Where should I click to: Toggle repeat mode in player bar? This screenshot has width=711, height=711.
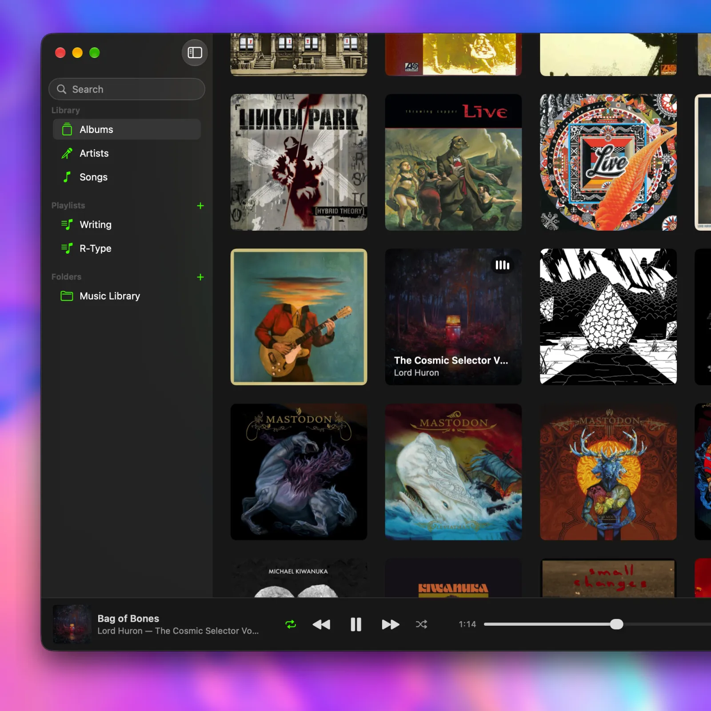[x=291, y=624]
